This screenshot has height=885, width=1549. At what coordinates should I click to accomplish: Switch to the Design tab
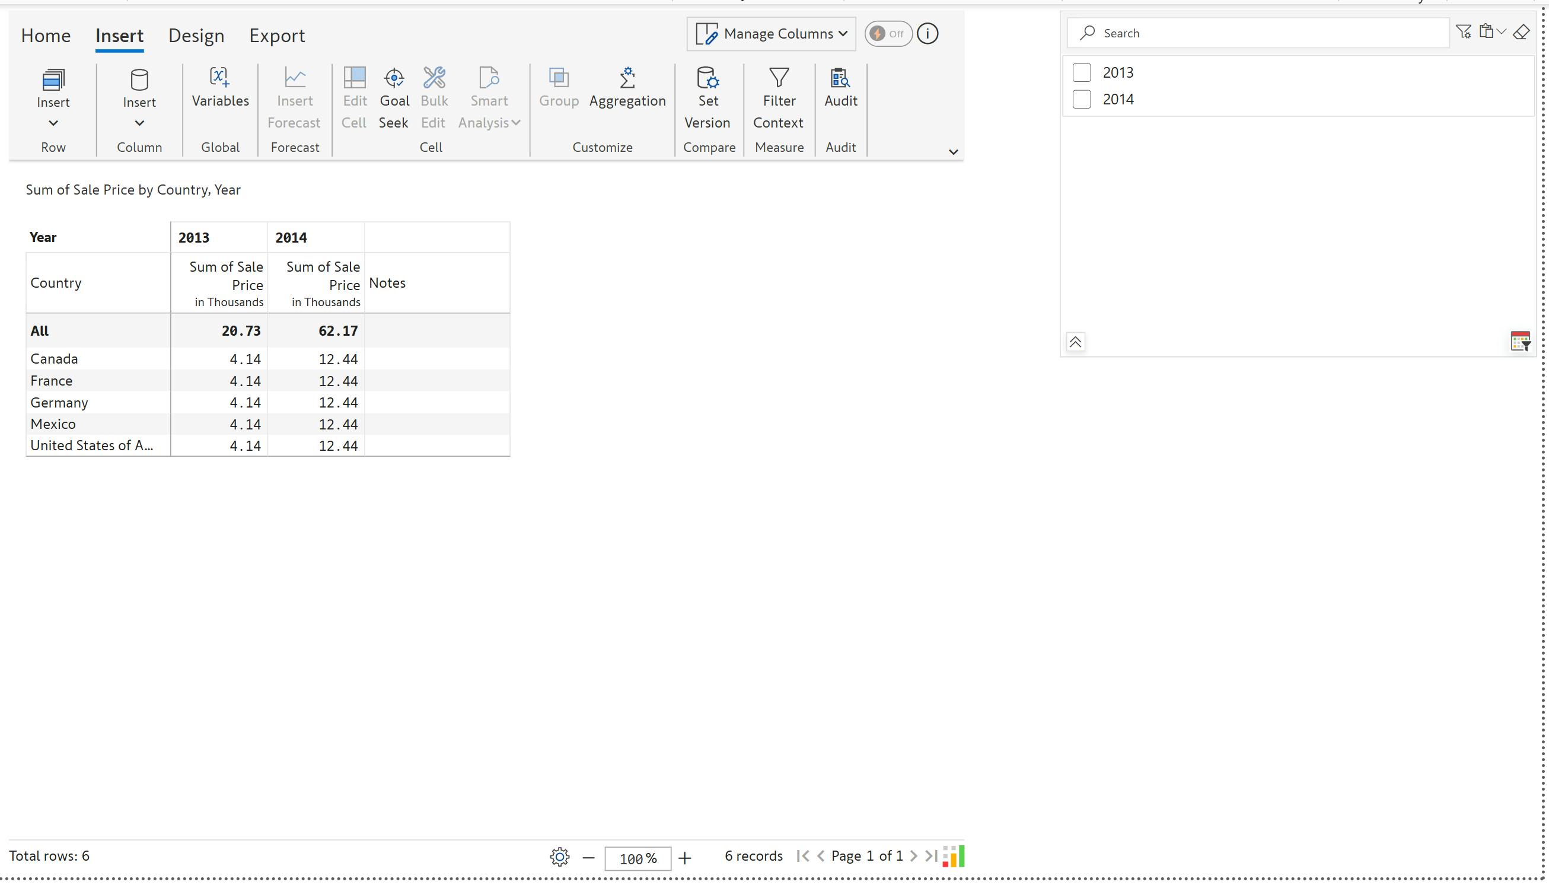(x=196, y=36)
